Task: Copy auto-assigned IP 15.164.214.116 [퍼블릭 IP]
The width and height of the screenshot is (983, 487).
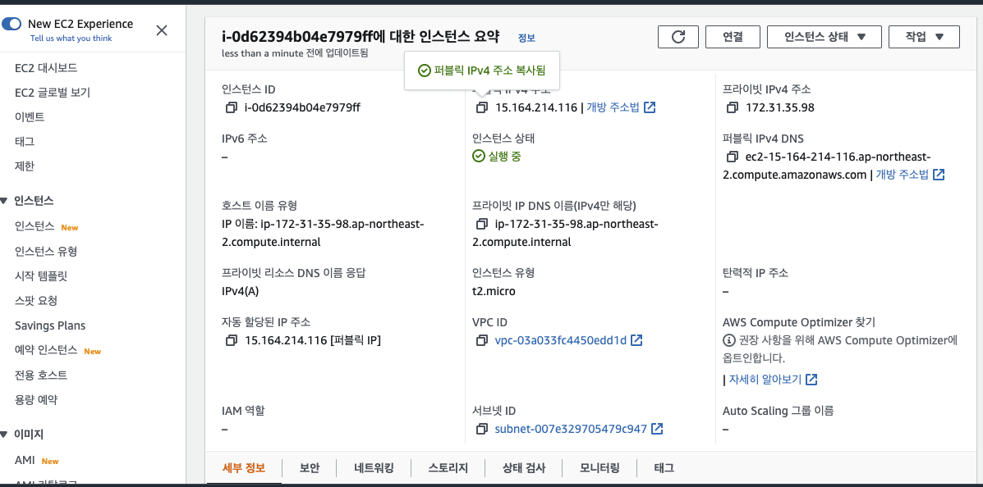Action: click(231, 341)
